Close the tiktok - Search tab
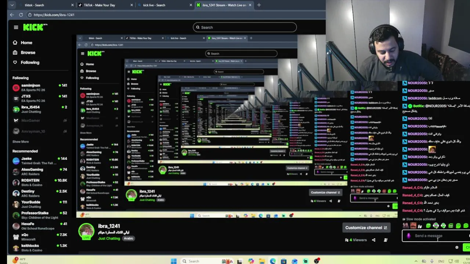This screenshot has height=264, width=470. (x=73, y=5)
